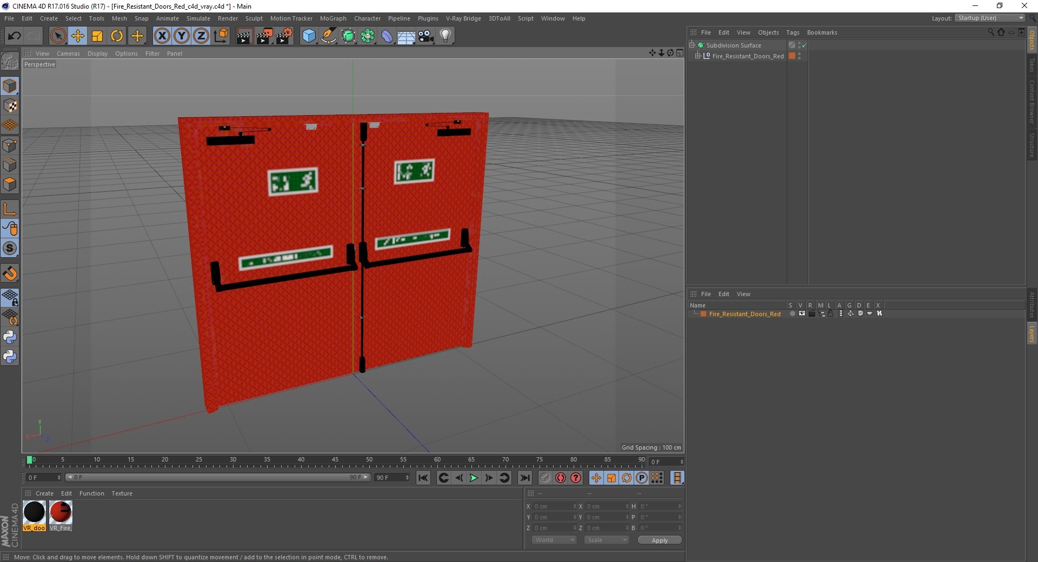Screen dimensions: 1038x562
Task: Play animation forward
Action: point(474,478)
